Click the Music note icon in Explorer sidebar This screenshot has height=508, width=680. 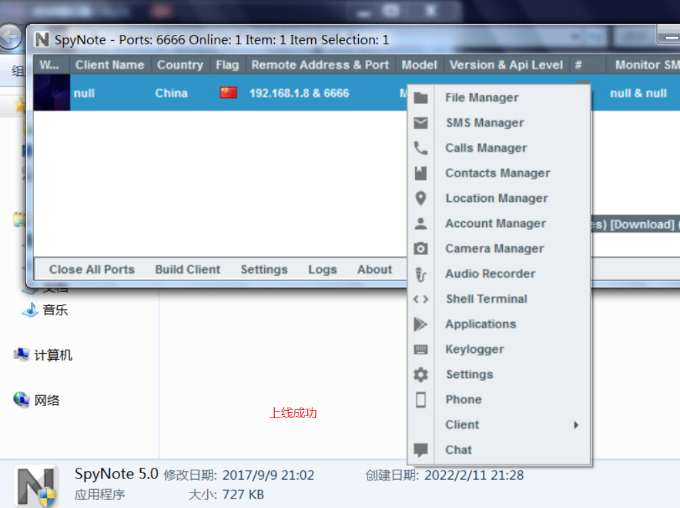point(30,310)
